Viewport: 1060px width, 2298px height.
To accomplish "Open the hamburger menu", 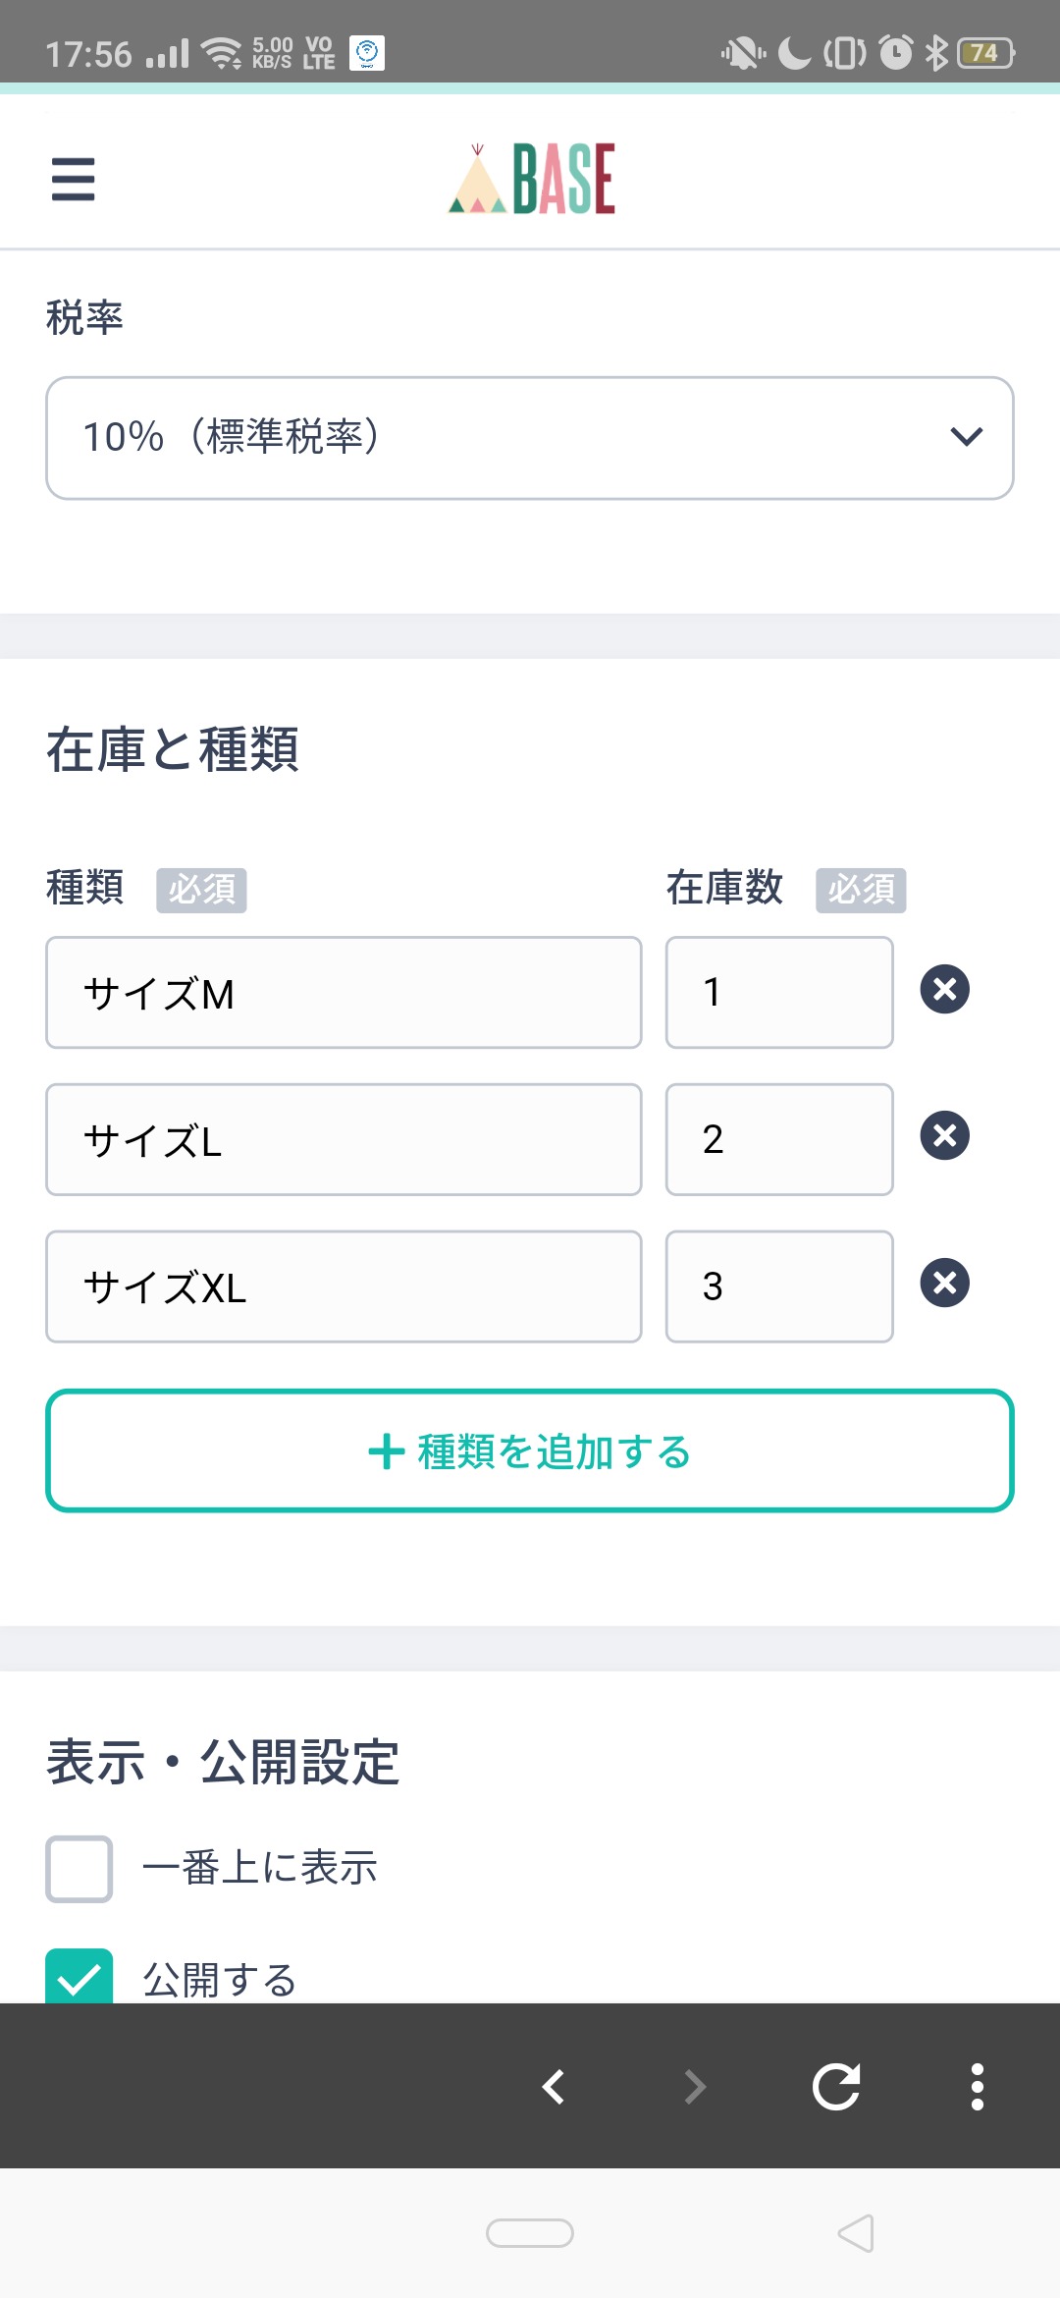I will point(74,179).
